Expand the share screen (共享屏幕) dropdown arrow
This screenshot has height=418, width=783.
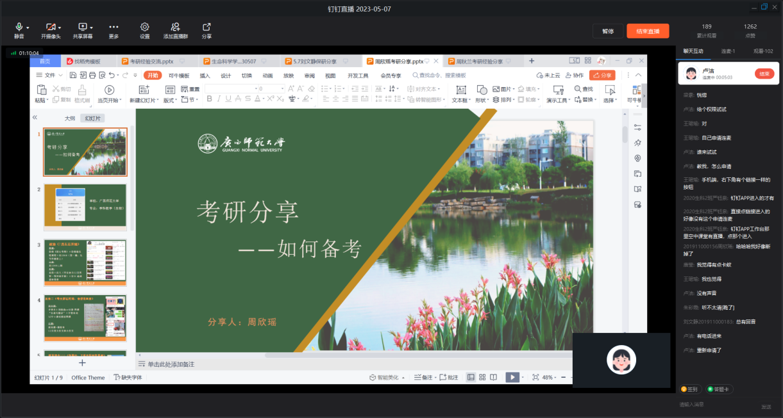coord(92,28)
